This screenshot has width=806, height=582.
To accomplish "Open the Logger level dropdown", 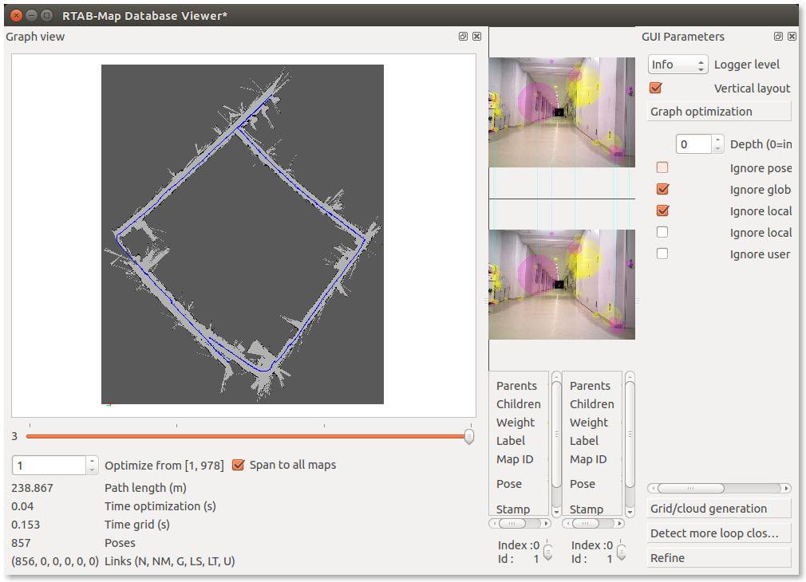I will click(678, 65).
